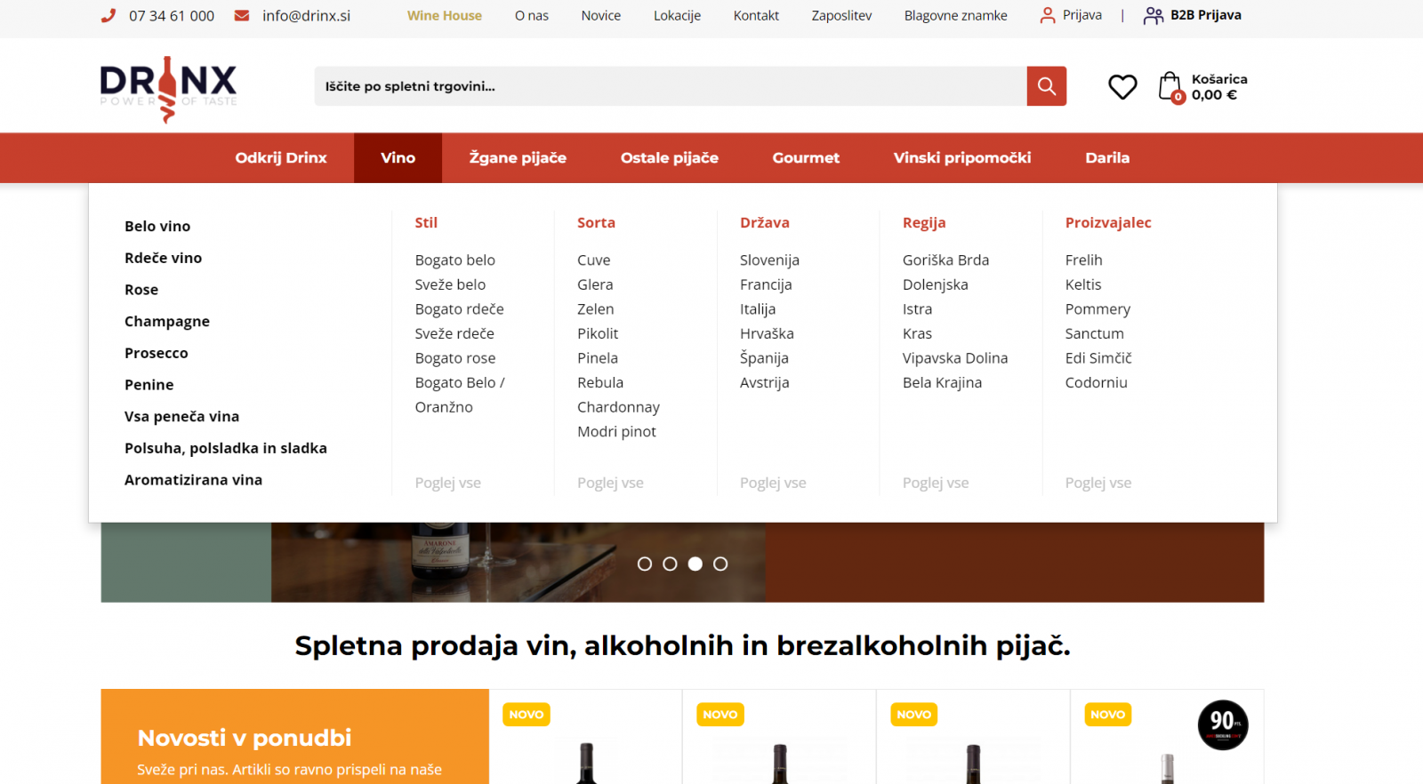Image resolution: width=1423 pixels, height=784 pixels.
Task: Select the first carousel slide dot
Action: coord(645,564)
